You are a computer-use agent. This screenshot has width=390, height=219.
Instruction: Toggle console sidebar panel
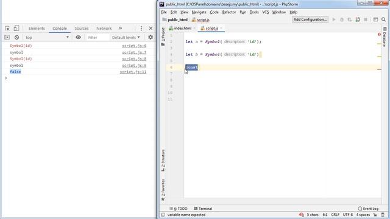point(7,38)
